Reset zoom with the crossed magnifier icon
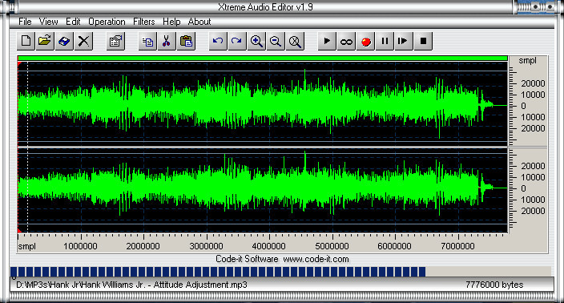Screen dimensions: 564x303 click(295, 41)
